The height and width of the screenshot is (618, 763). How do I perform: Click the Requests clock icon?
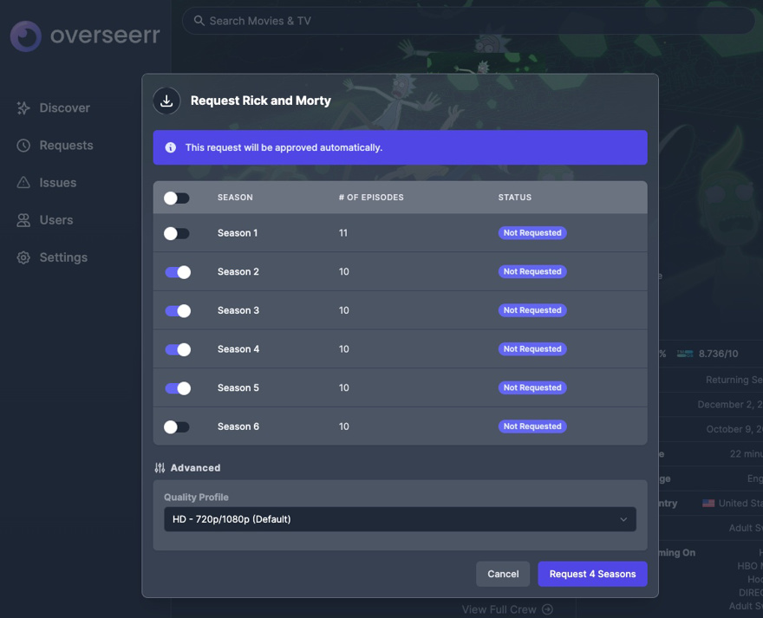tap(23, 146)
